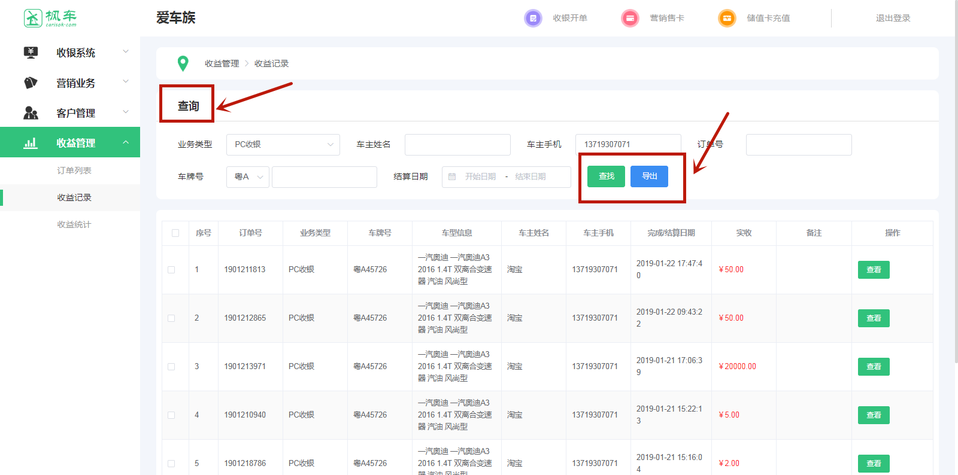958x475 pixels.
Task: Click the green location pin breadcrumb icon
Action: (x=183, y=63)
